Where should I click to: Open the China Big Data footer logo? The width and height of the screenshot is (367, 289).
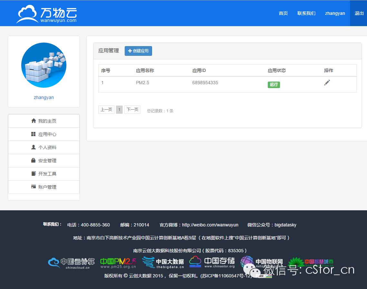(x=163, y=263)
